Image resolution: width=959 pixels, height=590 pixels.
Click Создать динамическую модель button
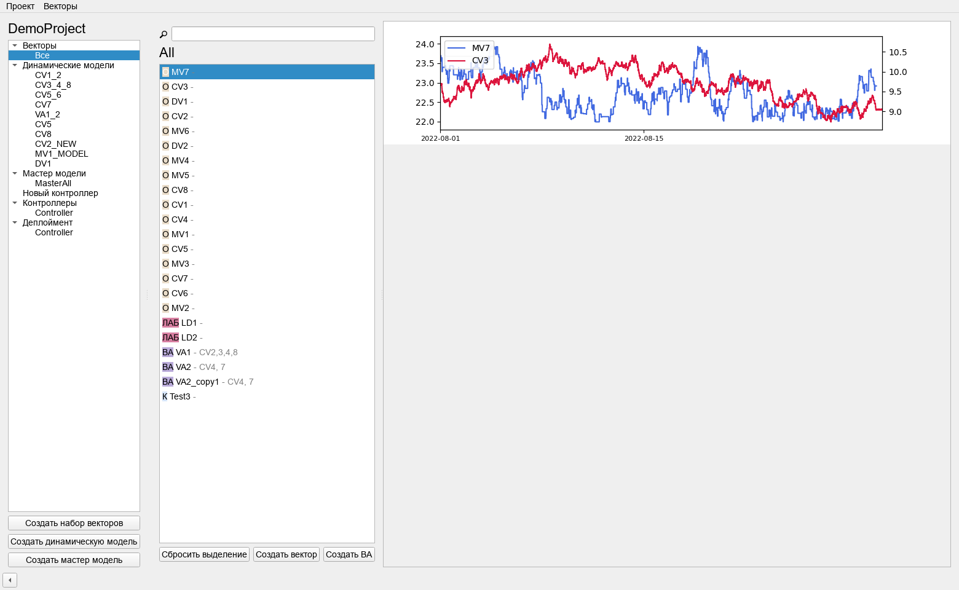(x=74, y=541)
